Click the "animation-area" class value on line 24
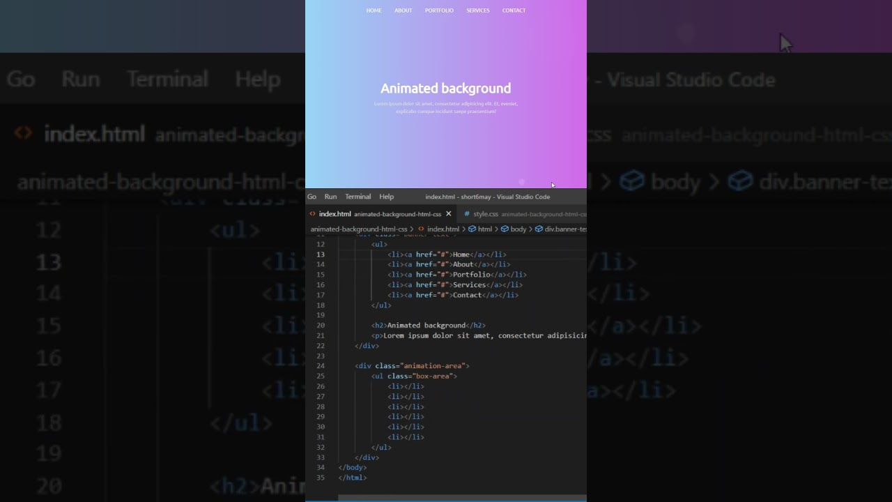Image resolution: width=892 pixels, height=502 pixels. (x=433, y=366)
